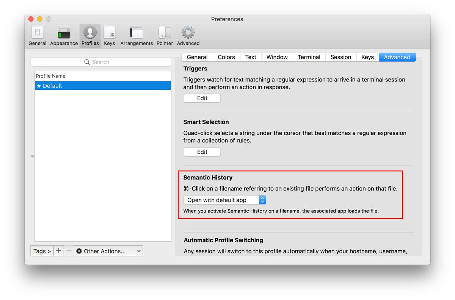Open the Appearance preferences pane
Image resolution: width=455 pixels, height=300 pixels.
64,36
